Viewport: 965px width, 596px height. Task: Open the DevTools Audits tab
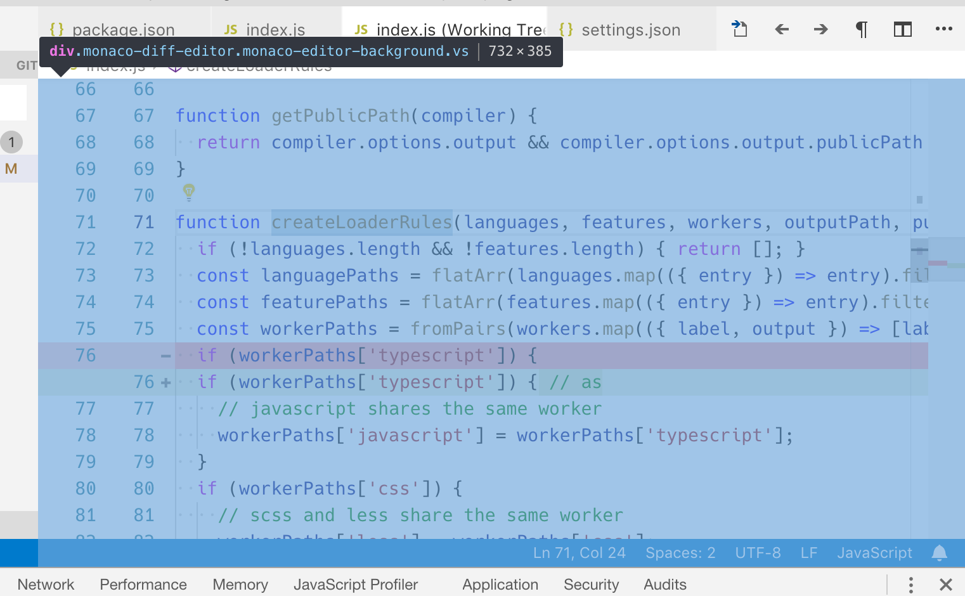point(665,584)
